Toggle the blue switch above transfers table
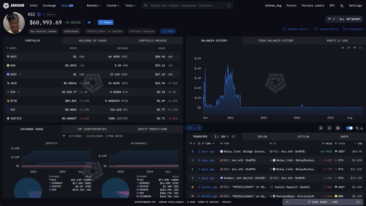The width and height of the screenshot is (366, 206). pos(350,128)
